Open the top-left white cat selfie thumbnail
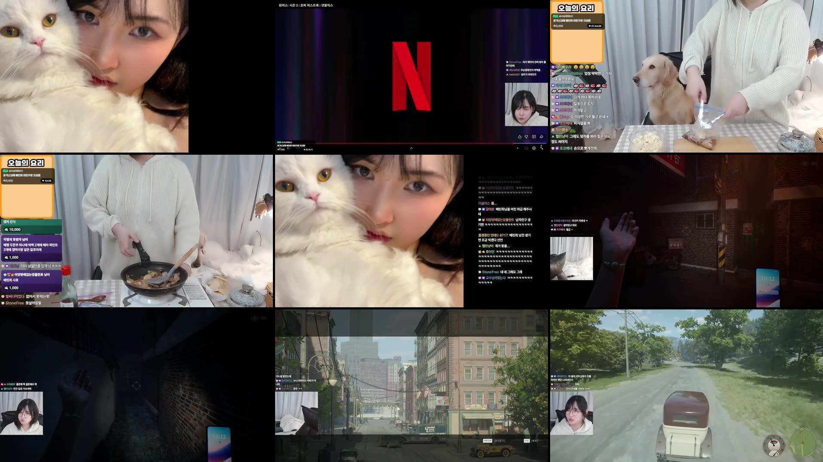This screenshot has width=823, height=462. click(94, 76)
